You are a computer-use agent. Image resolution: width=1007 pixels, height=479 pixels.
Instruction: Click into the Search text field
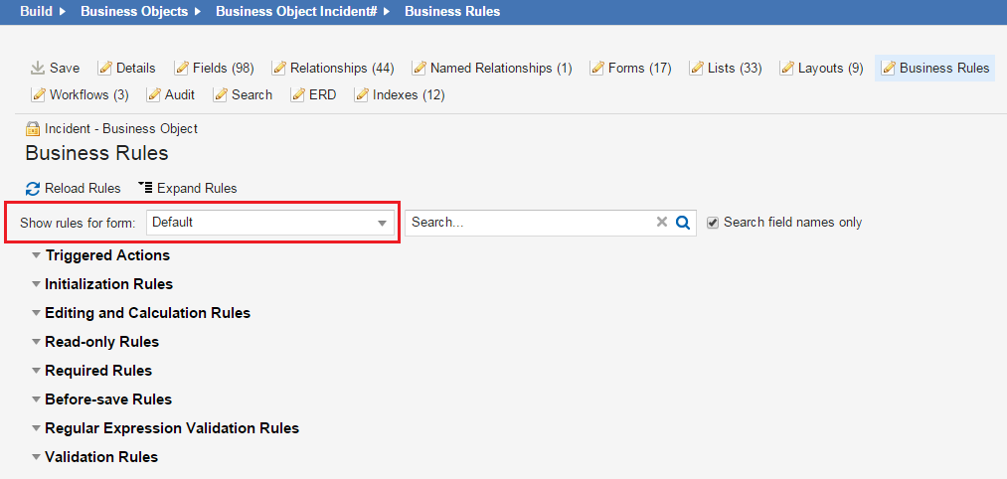tap(529, 223)
